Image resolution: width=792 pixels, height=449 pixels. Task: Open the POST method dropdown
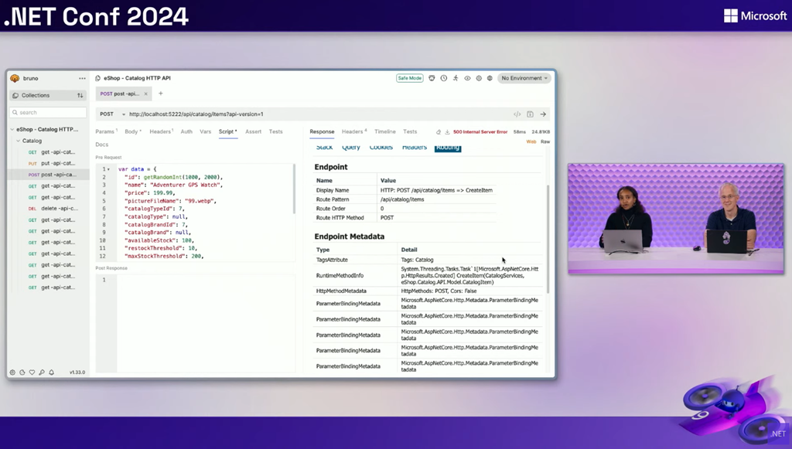pyautogui.click(x=112, y=114)
